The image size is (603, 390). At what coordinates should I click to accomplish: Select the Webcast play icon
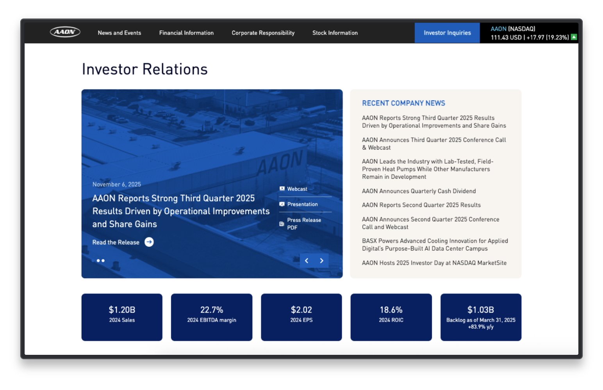tap(282, 189)
